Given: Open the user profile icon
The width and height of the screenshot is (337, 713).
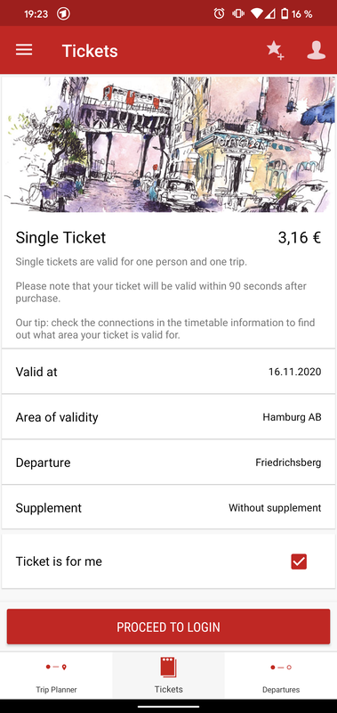Looking at the screenshot, I should pos(317,50).
